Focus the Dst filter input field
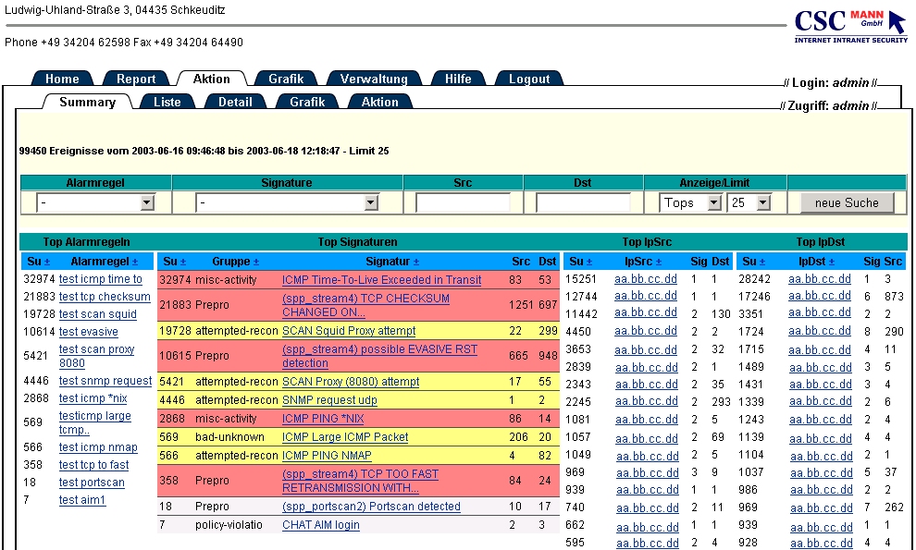 tap(583, 202)
